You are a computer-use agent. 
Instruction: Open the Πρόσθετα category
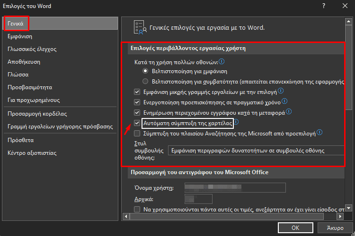click(x=60, y=140)
